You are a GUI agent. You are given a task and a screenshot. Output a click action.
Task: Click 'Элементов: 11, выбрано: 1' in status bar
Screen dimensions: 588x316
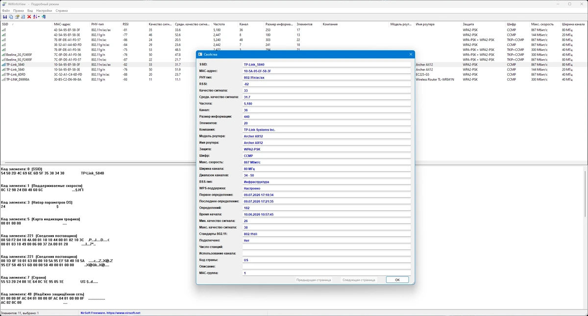pyautogui.click(x=20, y=313)
